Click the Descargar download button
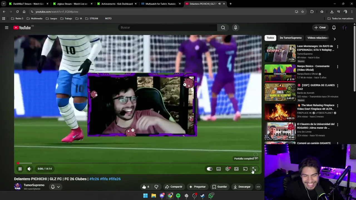Screen dimensions: 356x200 242,187
